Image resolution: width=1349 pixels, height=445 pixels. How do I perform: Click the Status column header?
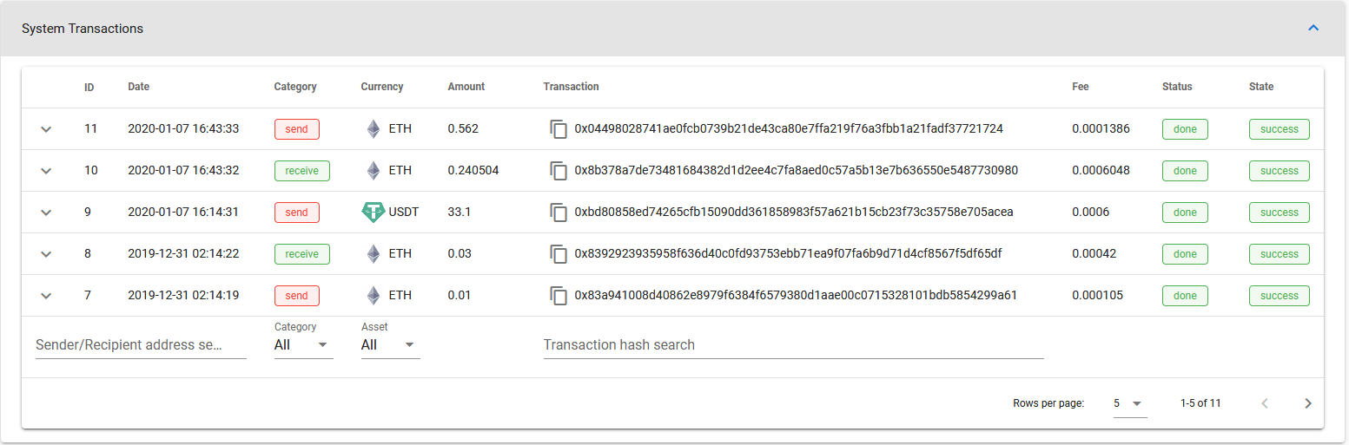[x=1177, y=87]
